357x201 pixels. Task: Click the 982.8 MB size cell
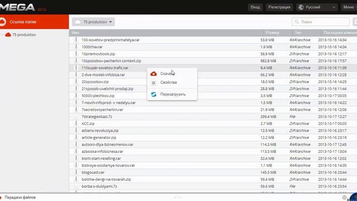pyautogui.click(x=268, y=61)
